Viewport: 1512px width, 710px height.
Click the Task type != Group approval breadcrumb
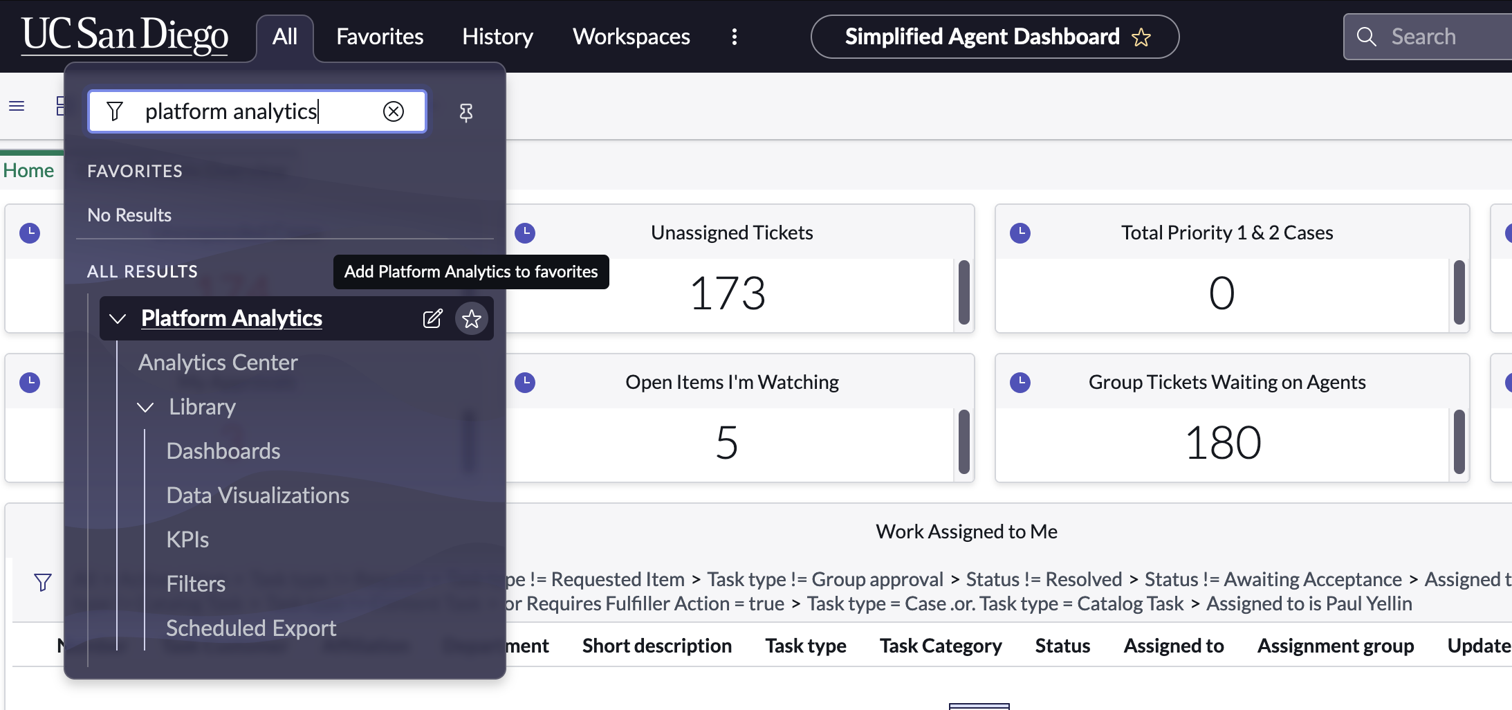[x=825, y=579]
